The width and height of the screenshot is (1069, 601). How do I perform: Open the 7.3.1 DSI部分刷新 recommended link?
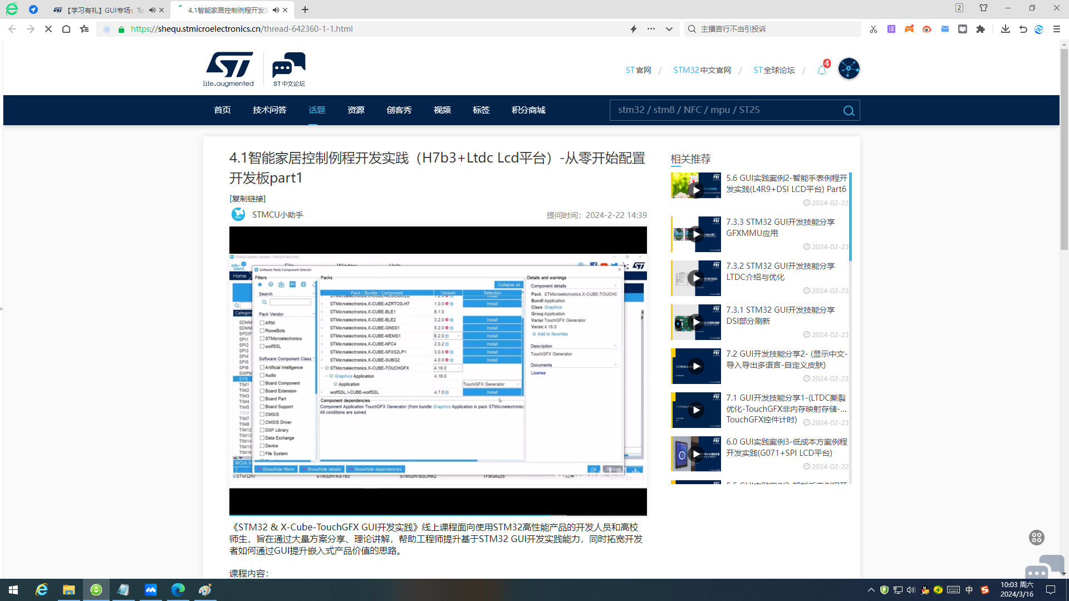781,316
